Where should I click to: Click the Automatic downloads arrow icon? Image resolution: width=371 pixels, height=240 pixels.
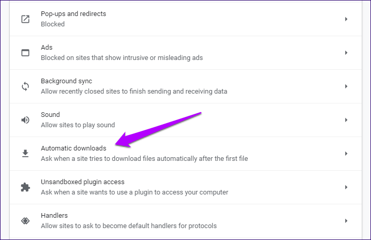(x=25, y=154)
